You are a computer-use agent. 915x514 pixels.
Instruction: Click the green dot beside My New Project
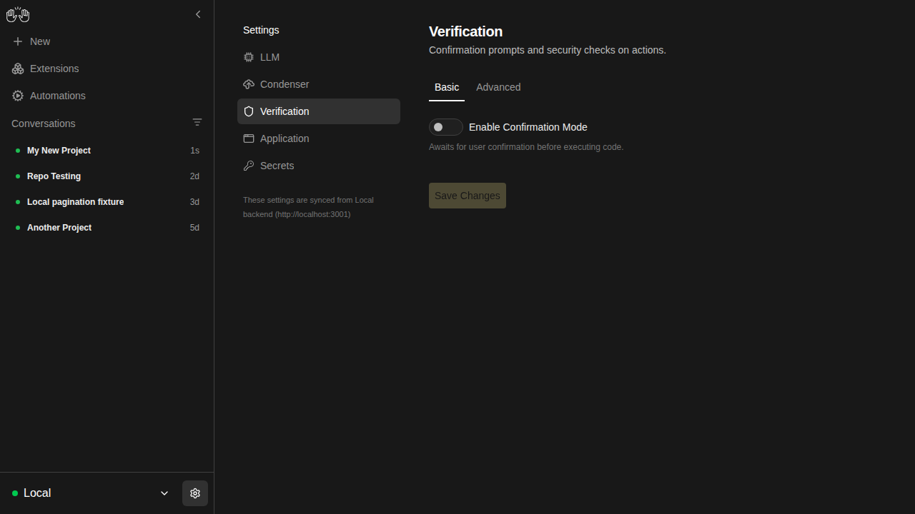18,151
